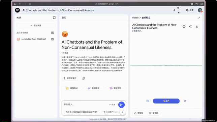Toggle the select all sources checkbox
The image size is (217, 122).
pyautogui.click(x=53, y=33)
